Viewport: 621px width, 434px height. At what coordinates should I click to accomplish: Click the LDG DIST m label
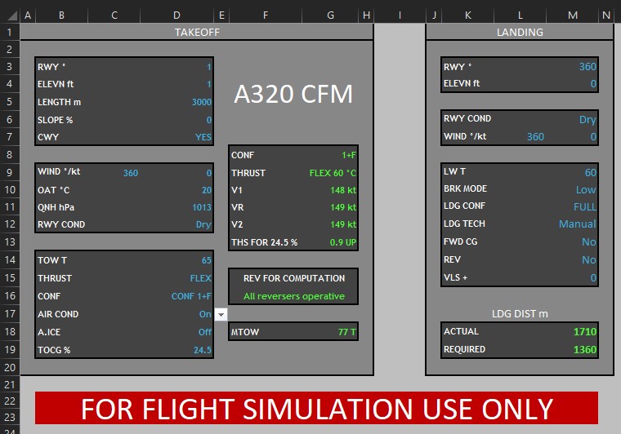(x=520, y=314)
